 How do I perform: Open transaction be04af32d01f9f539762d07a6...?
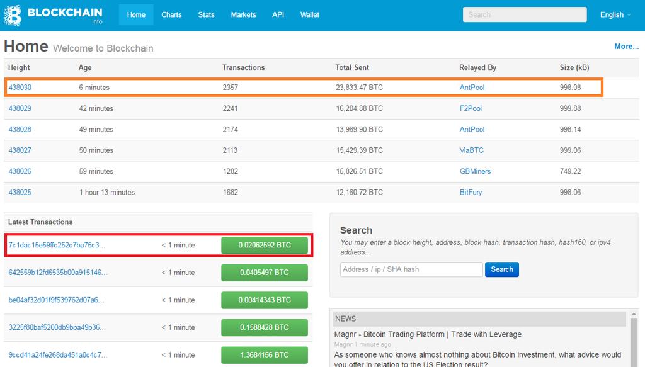[56, 300]
